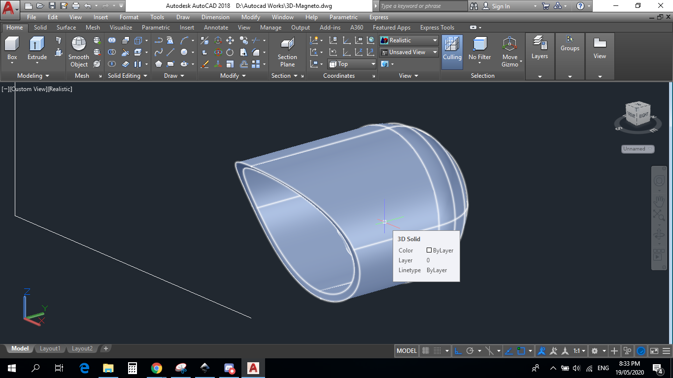The image size is (673, 378).
Task: Switch to the Solid ribbon tab
Action: click(x=40, y=28)
